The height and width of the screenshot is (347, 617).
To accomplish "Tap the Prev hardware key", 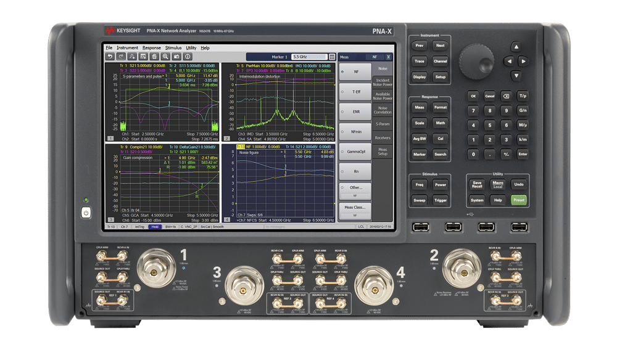I will tap(420, 46).
